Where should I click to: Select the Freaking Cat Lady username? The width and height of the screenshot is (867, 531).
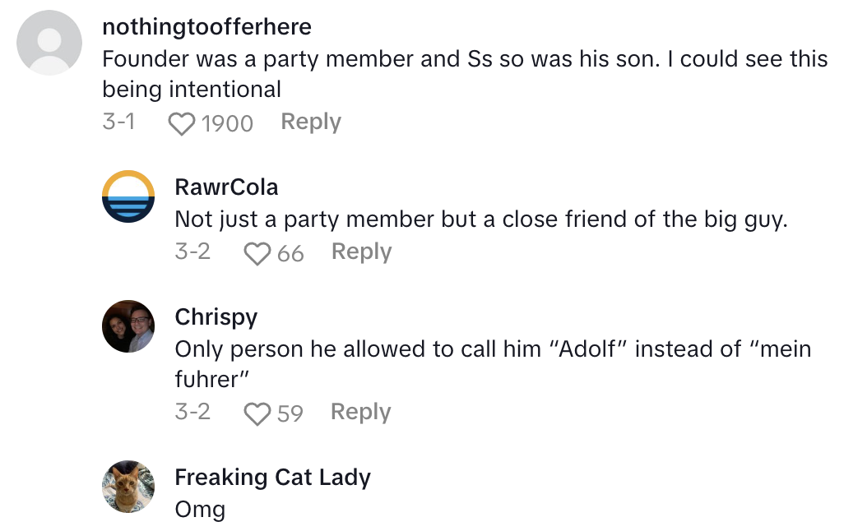click(x=272, y=478)
